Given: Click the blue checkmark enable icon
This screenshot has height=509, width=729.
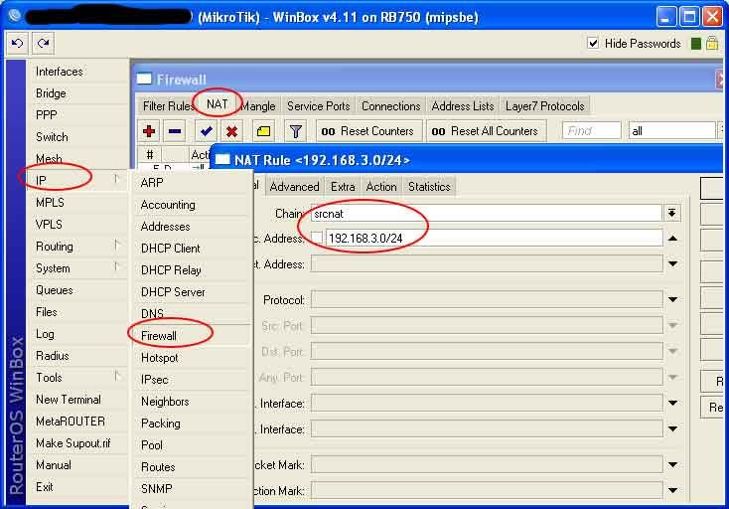Looking at the screenshot, I should point(207,131).
